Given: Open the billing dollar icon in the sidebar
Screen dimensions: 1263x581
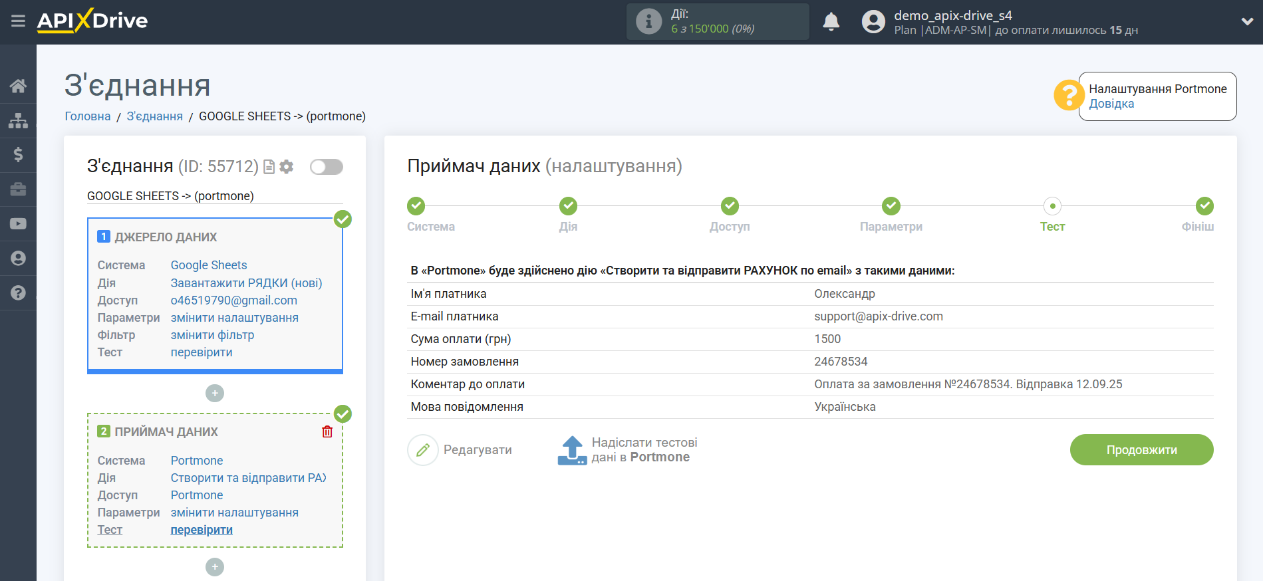Looking at the screenshot, I should coord(18,155).
